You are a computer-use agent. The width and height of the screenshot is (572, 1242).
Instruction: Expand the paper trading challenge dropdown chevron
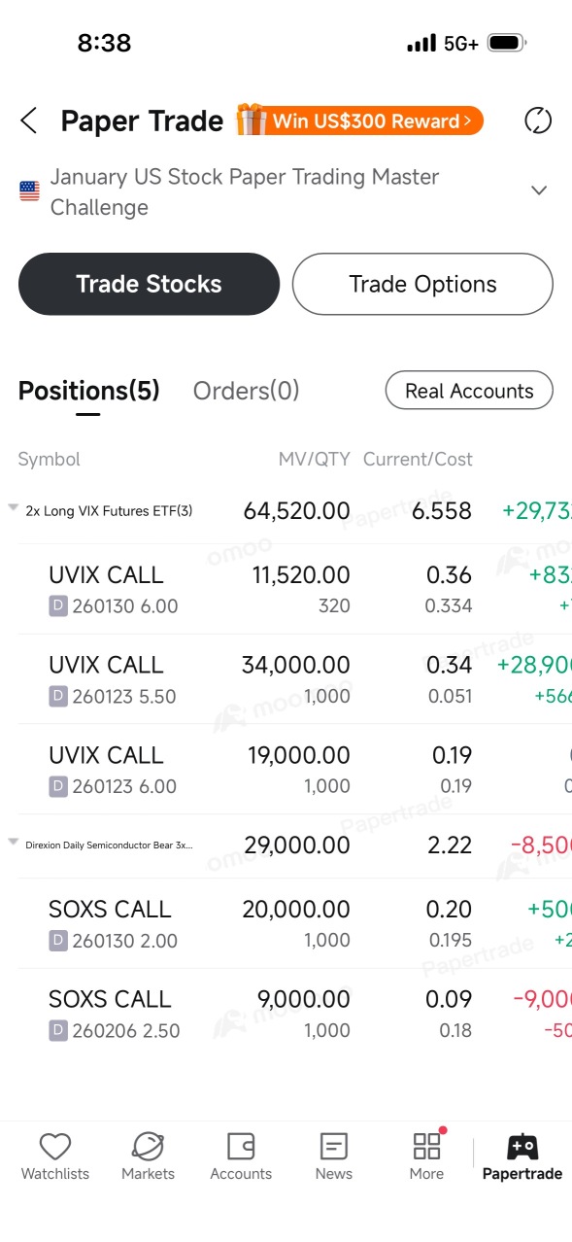tap(539, 190)
